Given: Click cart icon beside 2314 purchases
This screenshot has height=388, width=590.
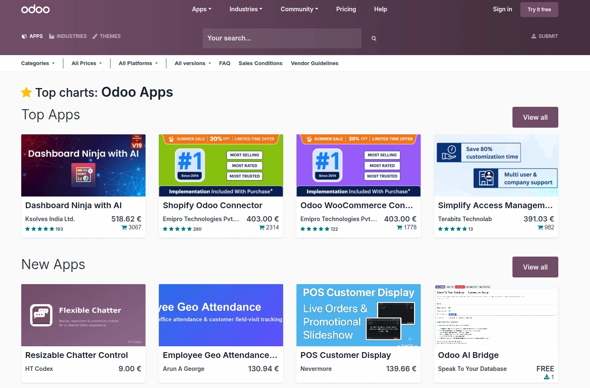Looking at the screenshot, I should (x=262, y=227).
